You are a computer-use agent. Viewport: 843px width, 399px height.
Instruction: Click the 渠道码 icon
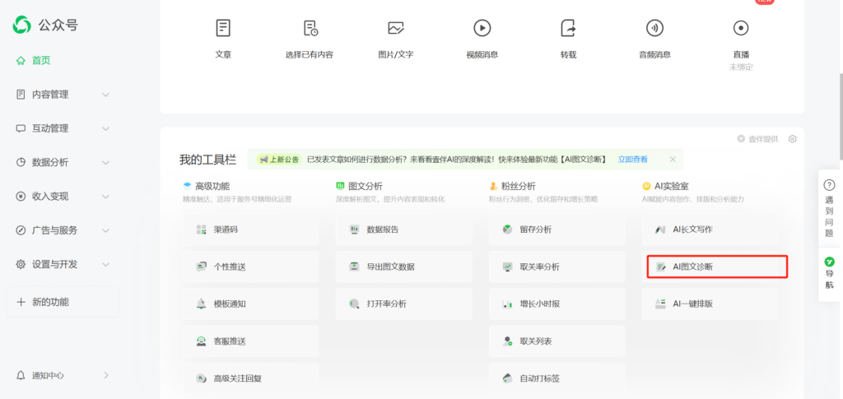coord(202,230)
